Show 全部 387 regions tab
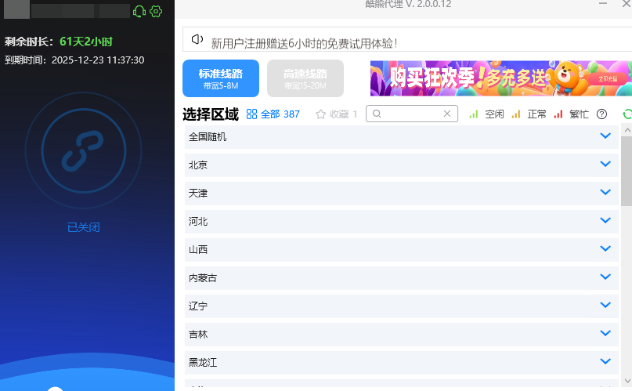The width and height of the screenshot is (632, 391). (x=273, y=114)
